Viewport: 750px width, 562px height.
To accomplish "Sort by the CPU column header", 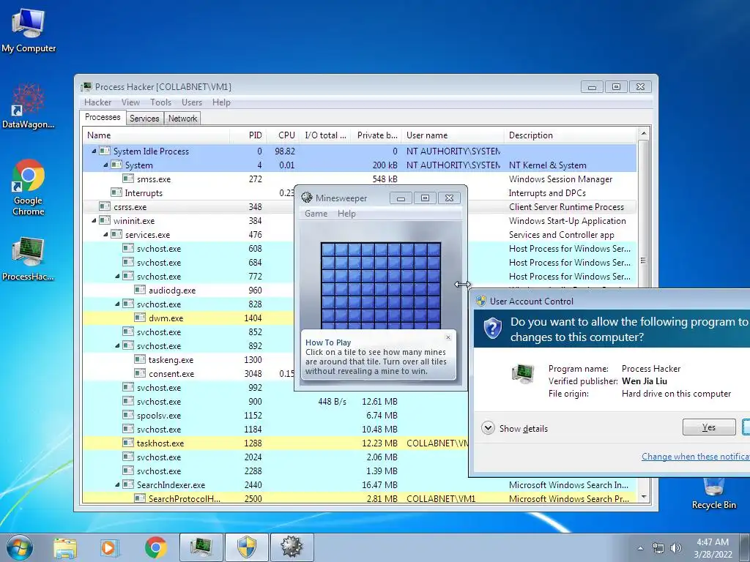I will [283, 135].
